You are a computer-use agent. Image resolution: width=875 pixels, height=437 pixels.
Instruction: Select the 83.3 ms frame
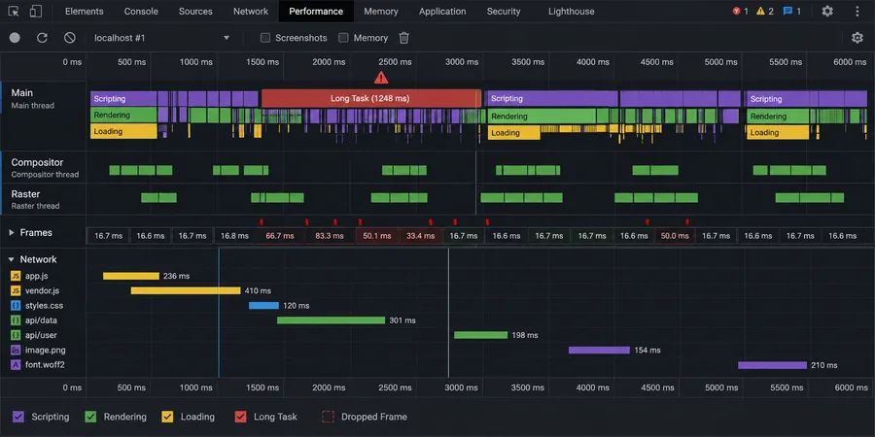click(x=330, y=236)
